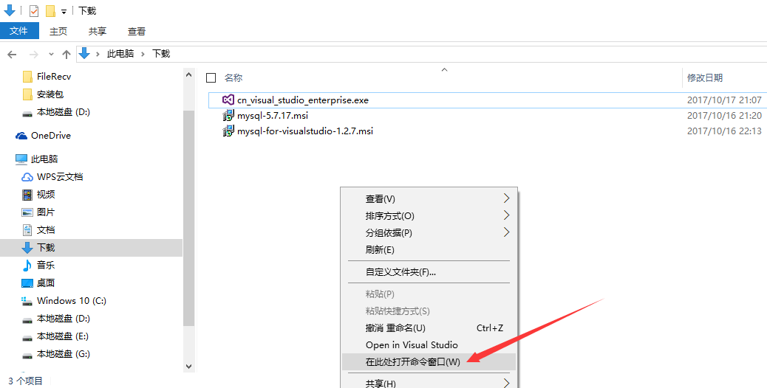Expand the chevron before 此电脑 in address bar

point(98,54)
